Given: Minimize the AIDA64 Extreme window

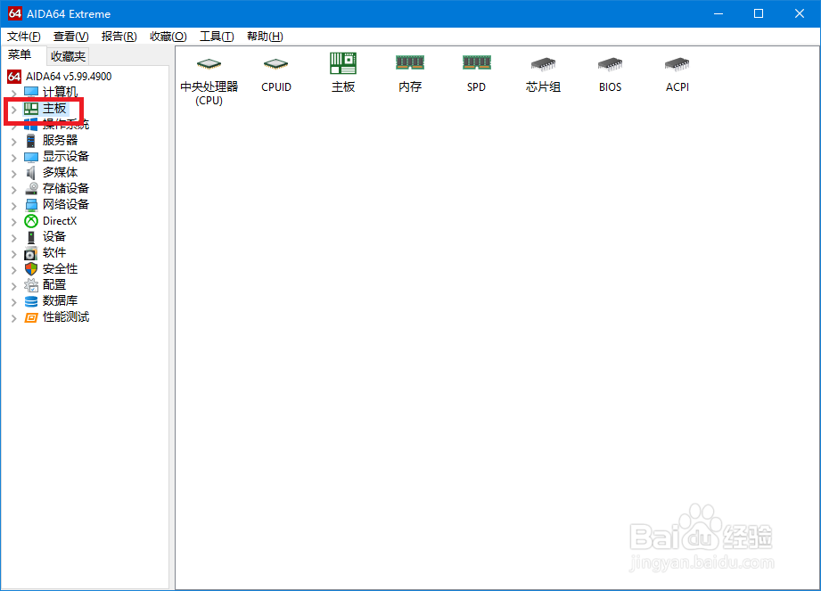Looking at the screenshot, I should [718, 13].
